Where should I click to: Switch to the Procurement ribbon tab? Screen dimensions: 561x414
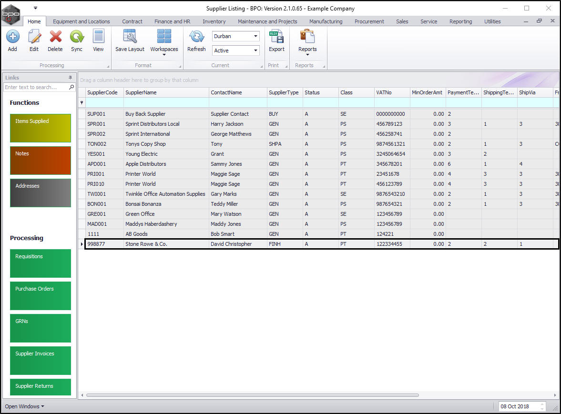(x=369, y=21)
